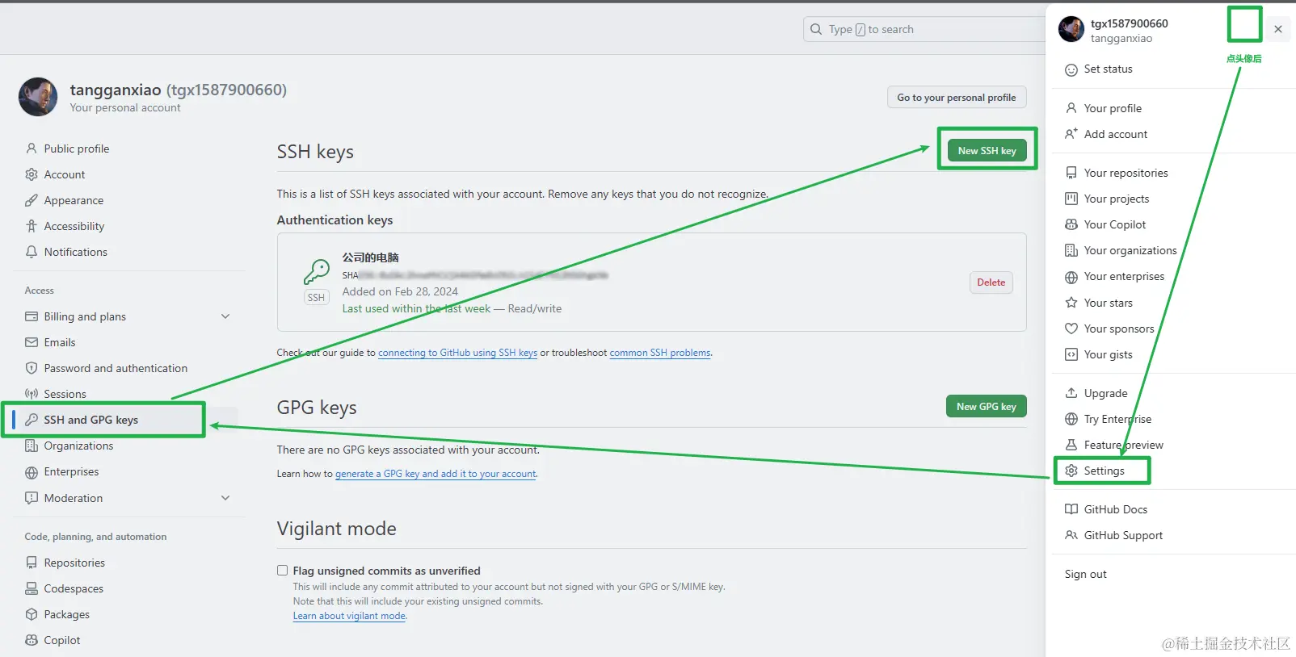The width and height of the screenshot is (1296, 657).
Task: Click the Appearance paintbrush icon
Action: click(32, 200)
